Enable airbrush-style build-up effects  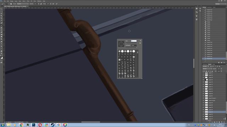point(53,4)
